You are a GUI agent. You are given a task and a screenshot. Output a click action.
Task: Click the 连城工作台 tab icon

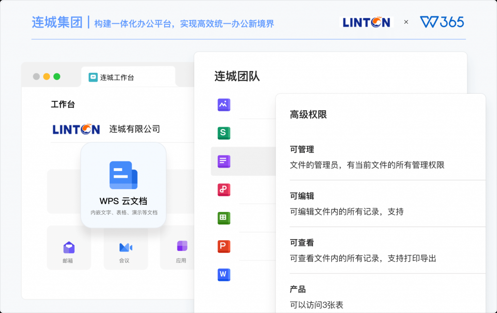click(93, 77)
